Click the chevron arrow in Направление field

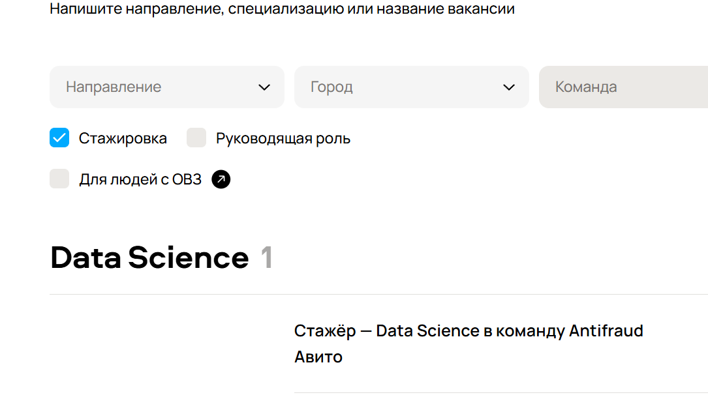[264, 87]
